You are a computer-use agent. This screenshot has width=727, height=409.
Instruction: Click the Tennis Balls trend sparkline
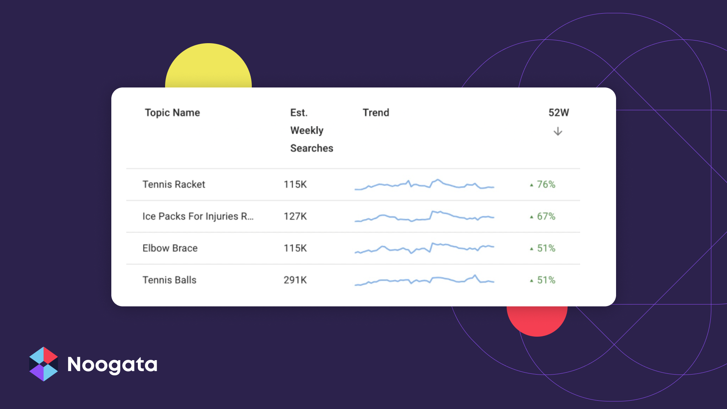click(x=424, y=280)
